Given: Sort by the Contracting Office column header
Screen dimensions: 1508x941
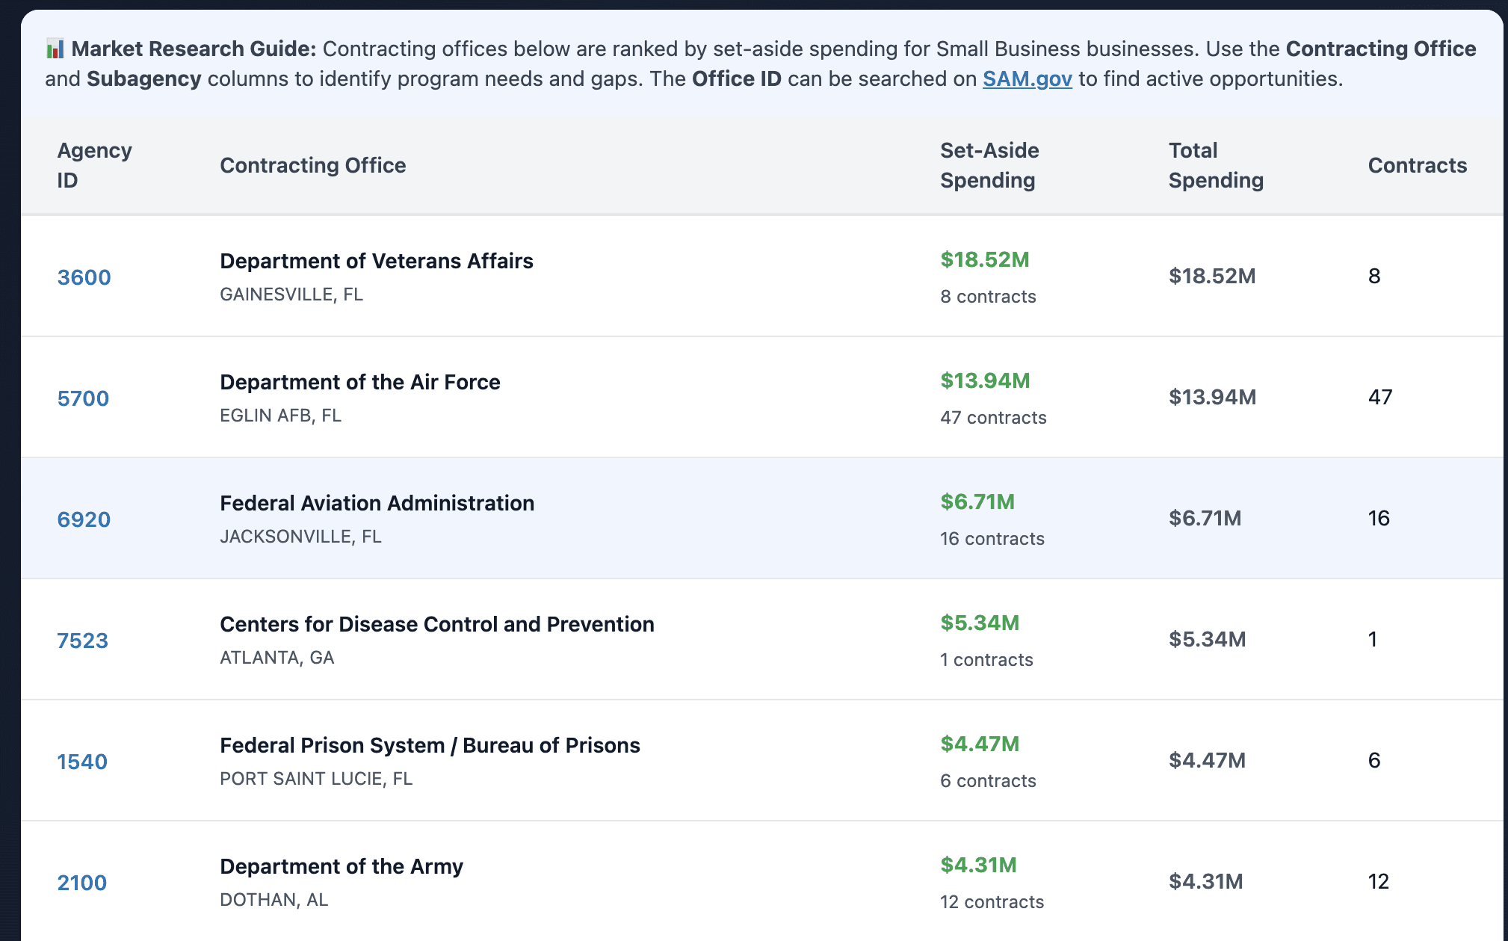Looking at the screenshot, I should [x=312, y=165].
